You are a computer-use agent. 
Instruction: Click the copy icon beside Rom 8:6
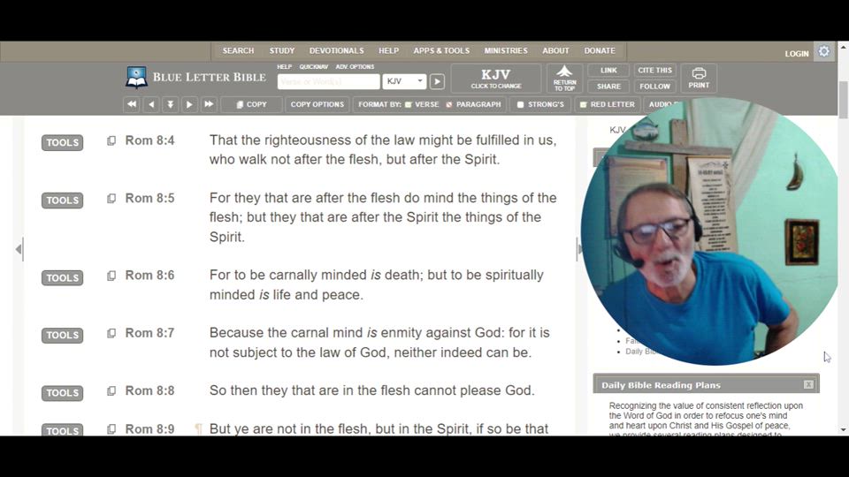(111, 276)
